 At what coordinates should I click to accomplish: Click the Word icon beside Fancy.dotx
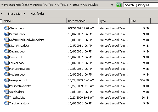click(x=7, y=57)
